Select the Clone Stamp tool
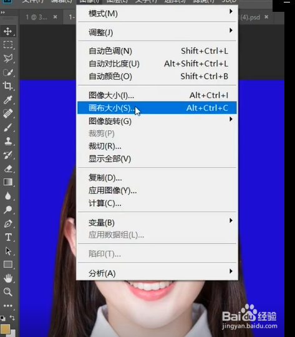Viewport: 295px width, 337px height. pyautogui.click(x=7, y=141)
